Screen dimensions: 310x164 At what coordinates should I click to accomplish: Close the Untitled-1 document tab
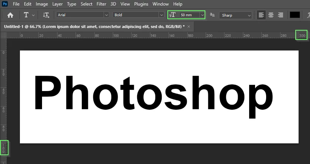189,27
